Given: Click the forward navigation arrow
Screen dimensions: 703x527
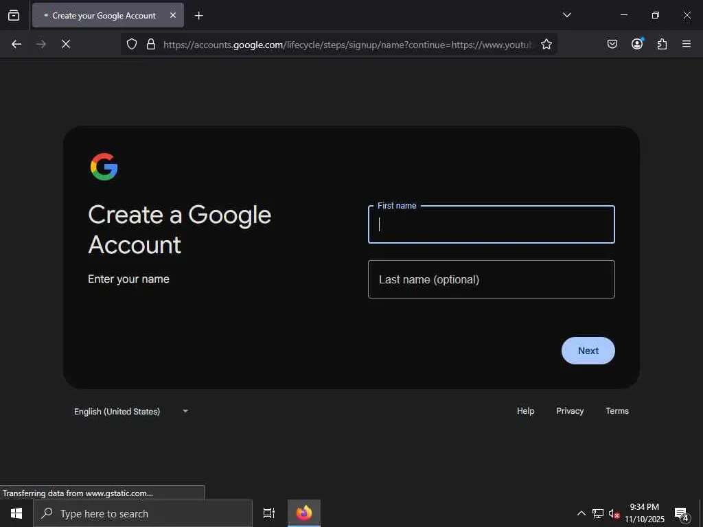Looking at the screenshot, I should [x=41, y=44].
